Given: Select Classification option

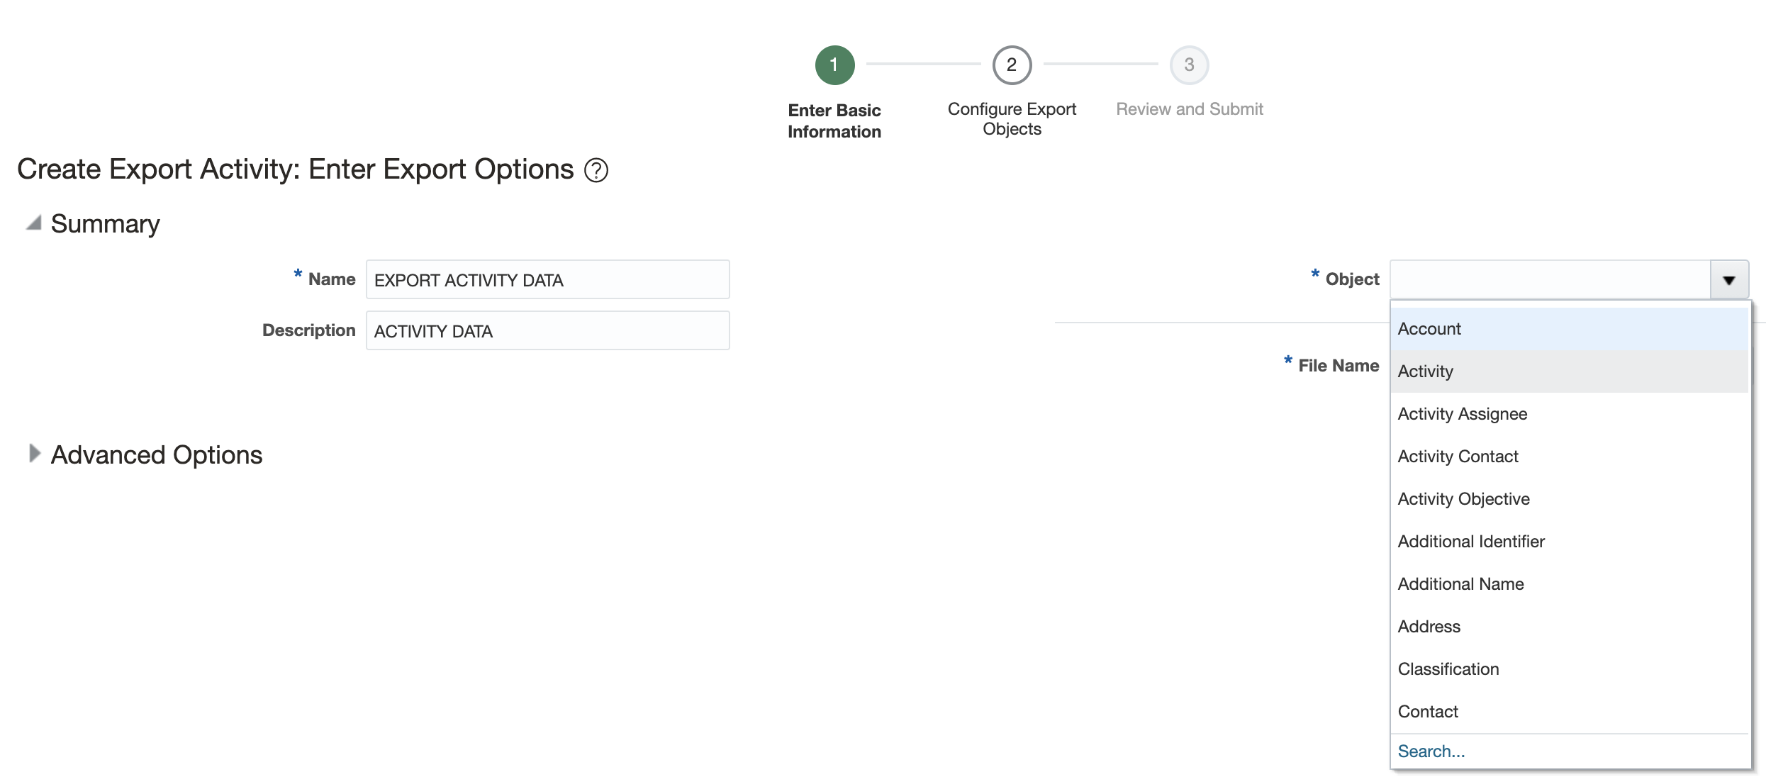Looking at the screenshot, I should pos(1448,669).
